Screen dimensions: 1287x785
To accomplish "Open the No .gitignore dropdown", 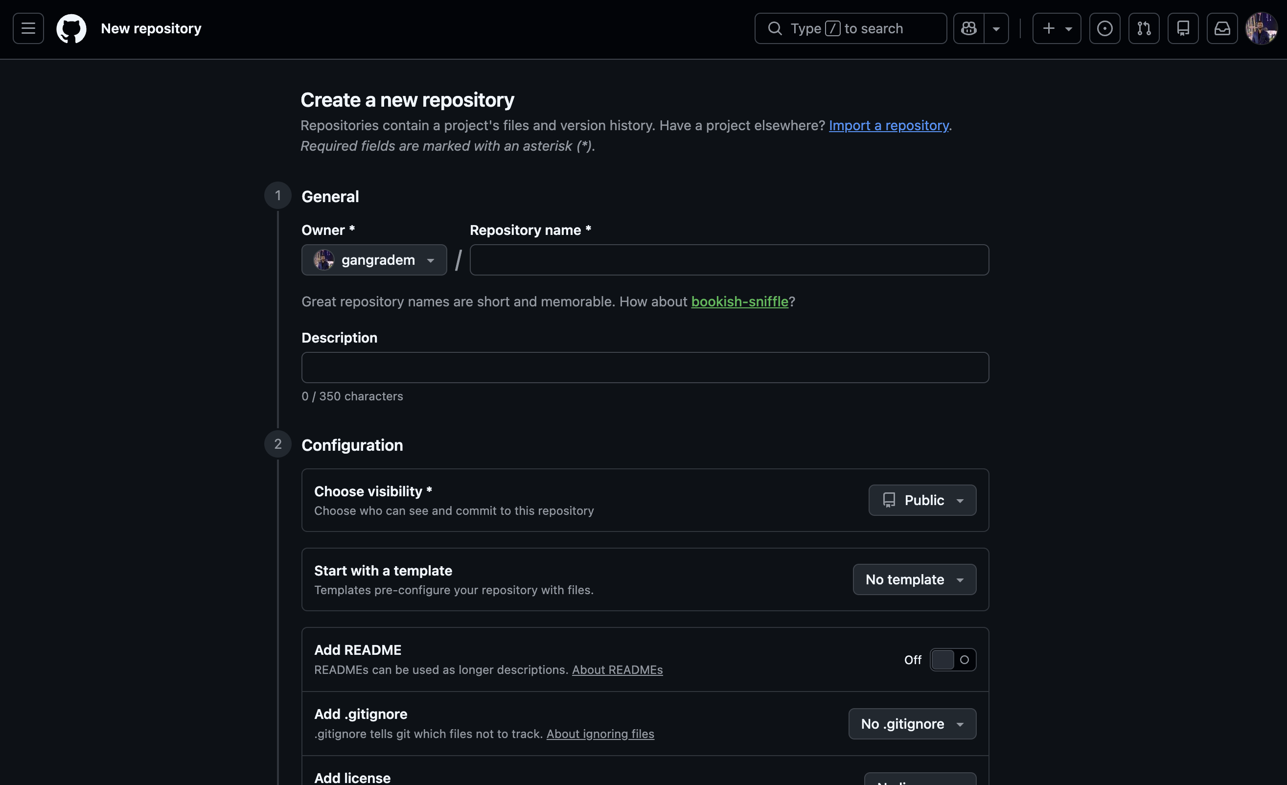I will [x=912, y=724].
